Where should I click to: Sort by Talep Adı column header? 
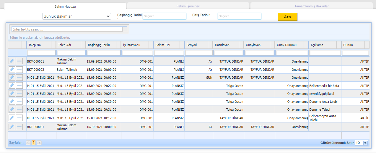pyautogui.click(x=71, y=45)
